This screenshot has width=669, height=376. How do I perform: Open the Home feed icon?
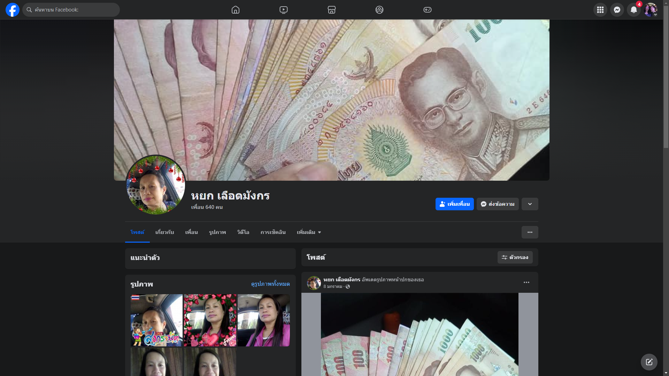(236, 10)
